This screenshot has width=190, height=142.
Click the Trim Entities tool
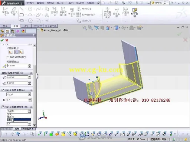[x=55, y=11]
